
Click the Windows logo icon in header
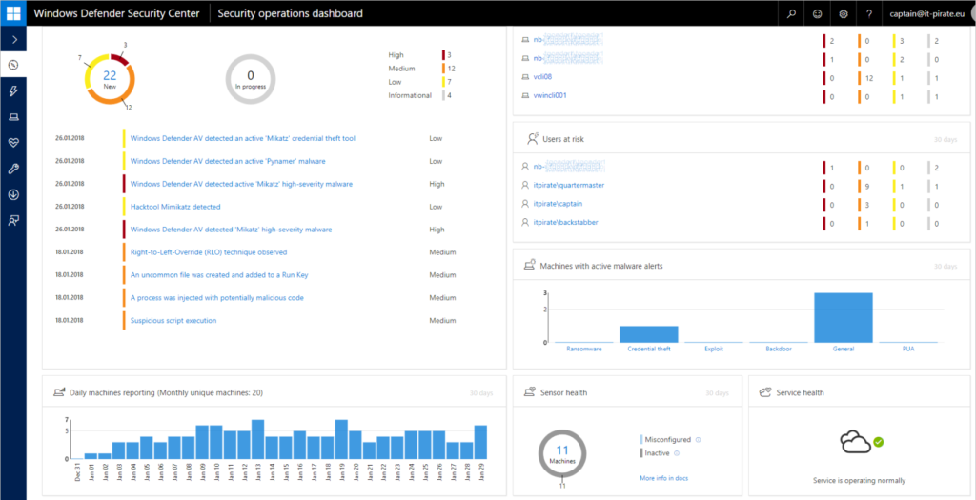click(x=13, y=13)
